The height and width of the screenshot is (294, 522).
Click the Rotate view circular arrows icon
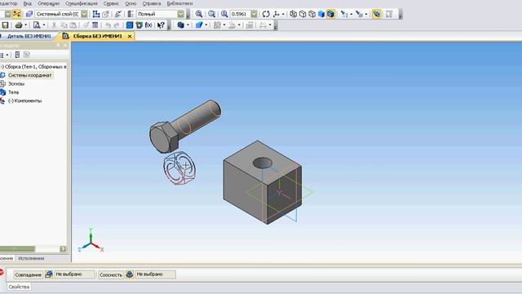pyautogui.click(x=266, y=14)
